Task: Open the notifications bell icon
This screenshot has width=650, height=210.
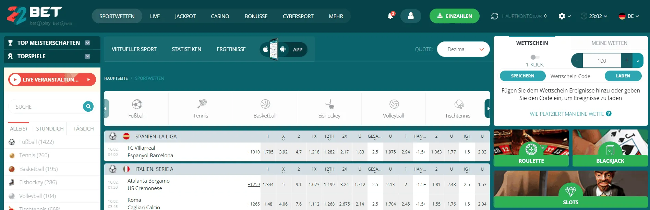Action: pos(390,16)
